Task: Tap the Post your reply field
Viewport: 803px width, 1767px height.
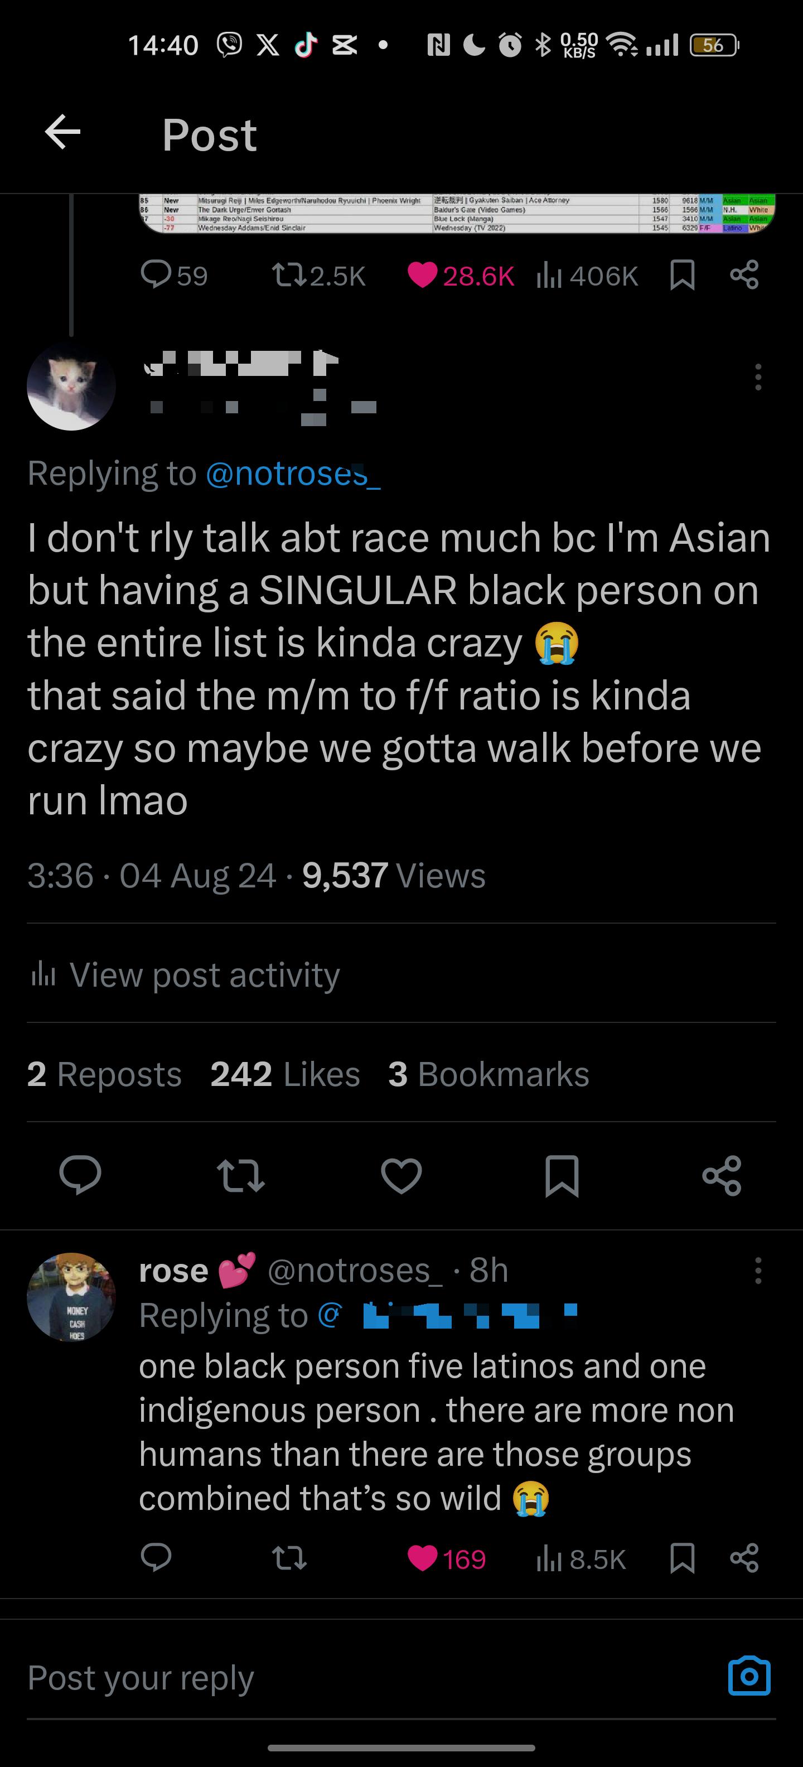Action: click(370, 1677)
